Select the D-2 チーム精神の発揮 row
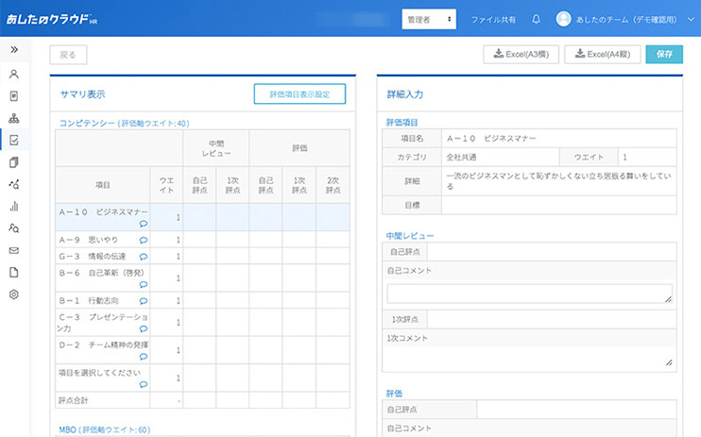This screenshot has height=437, width=701. point(202,350)
